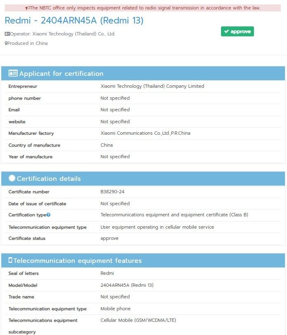
Task: Click the badge icon in the Certification details header
Action: tap(12, 178)
